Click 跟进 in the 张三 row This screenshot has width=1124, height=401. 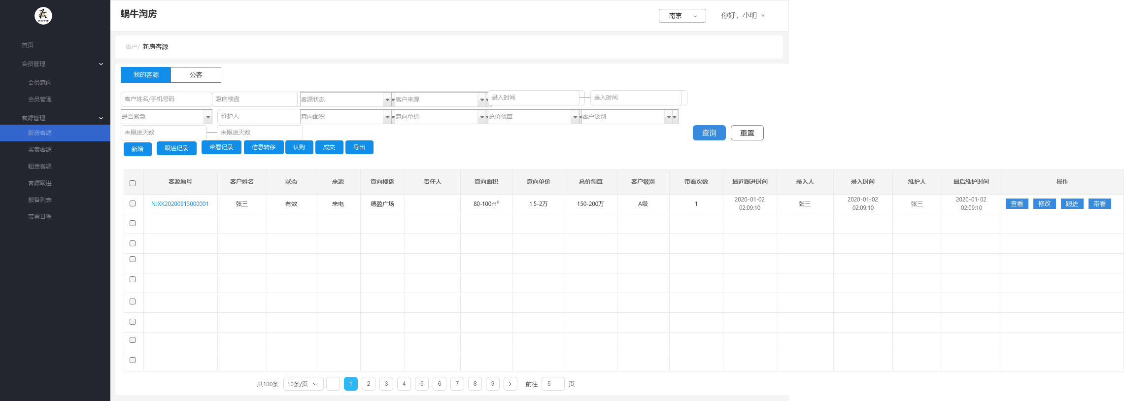click(1072, 204)
